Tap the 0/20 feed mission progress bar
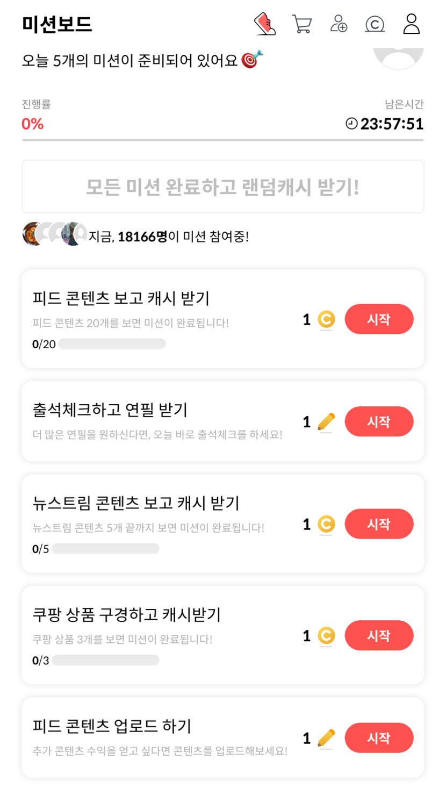This screenshot has height=796, width=446. coord(112,344)
